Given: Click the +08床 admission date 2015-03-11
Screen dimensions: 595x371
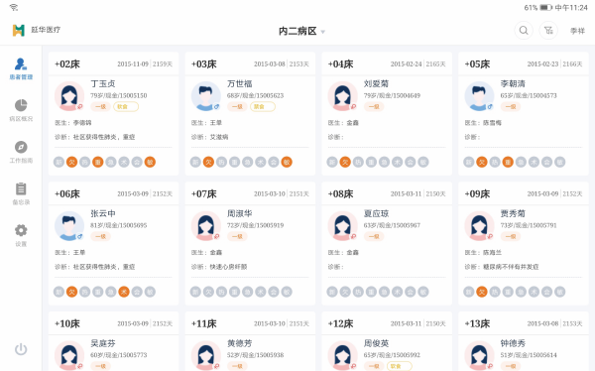Looking at the screenshot, I should coord(406,194).
